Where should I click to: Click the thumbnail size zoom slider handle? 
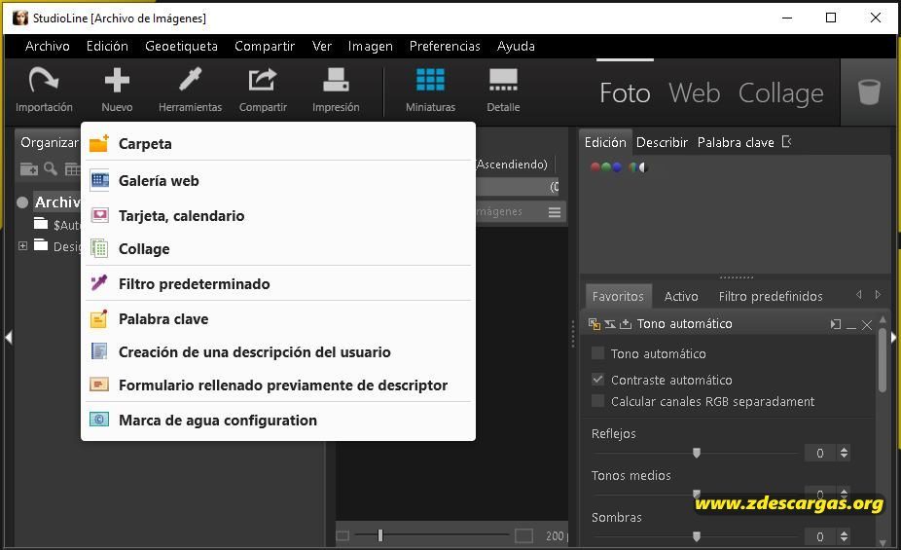click(379, 535)
